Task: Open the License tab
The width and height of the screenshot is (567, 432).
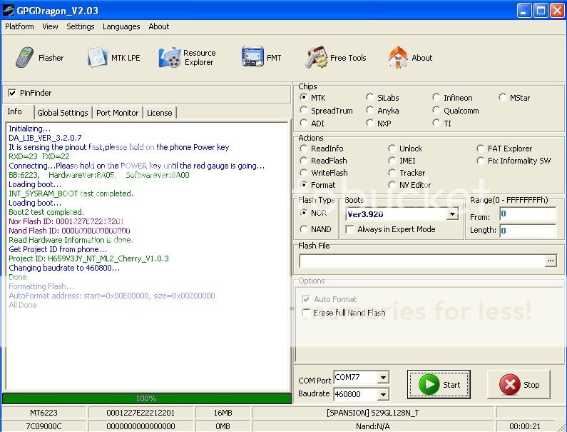Action: tap(160, 113)
